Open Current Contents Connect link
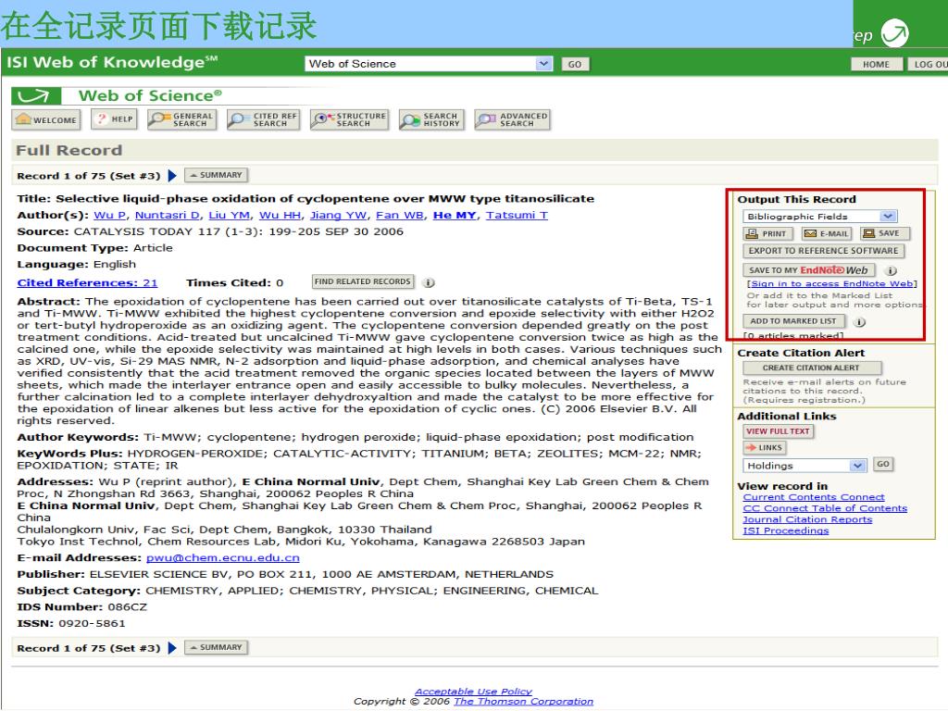This screenshot has width=948, height=711. [813, 497]
